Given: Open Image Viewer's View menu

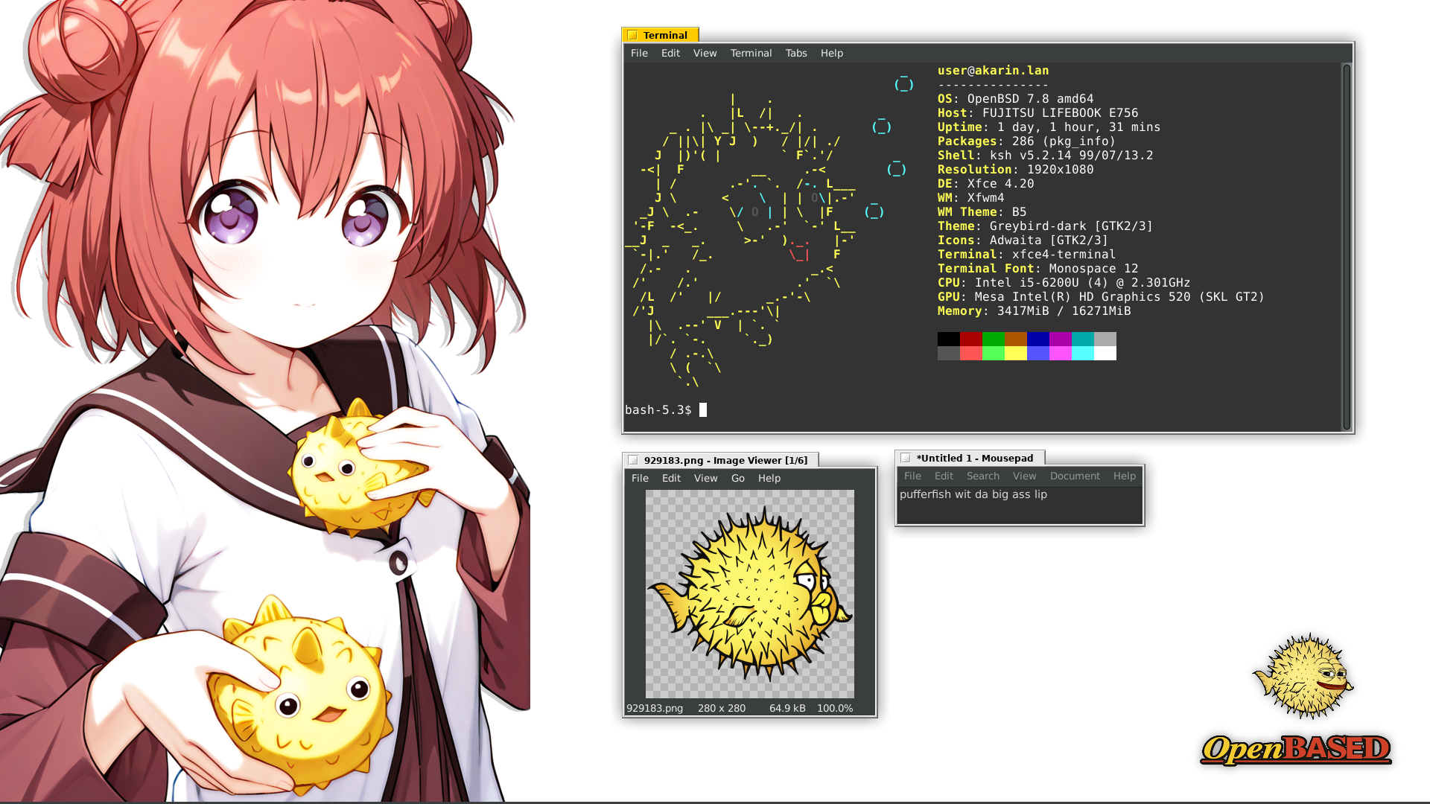Looking at the screenshot, I should coord(705,478).
